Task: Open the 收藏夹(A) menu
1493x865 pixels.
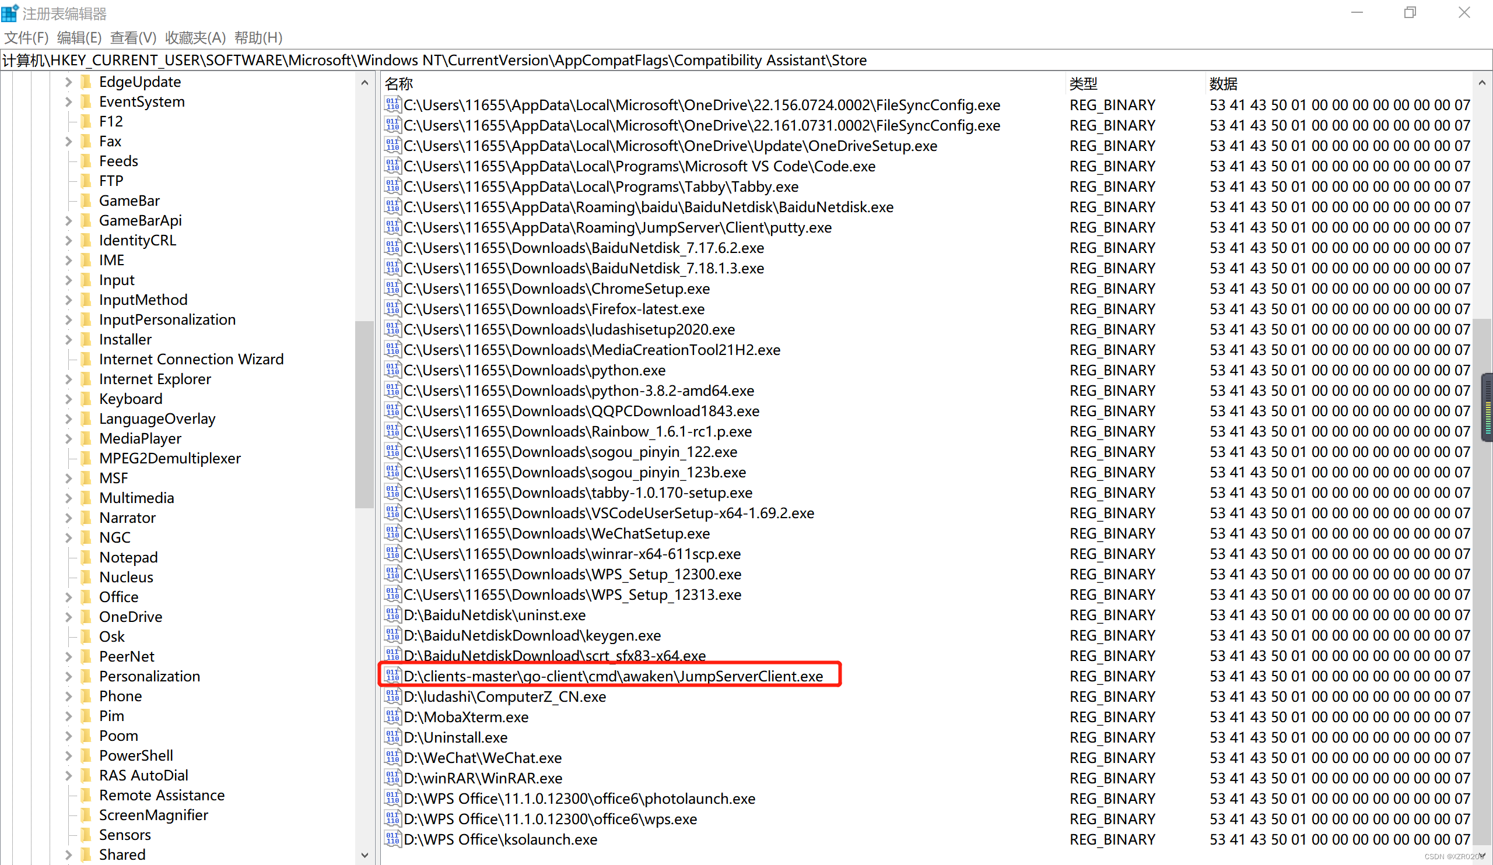Action: [195, 38]
